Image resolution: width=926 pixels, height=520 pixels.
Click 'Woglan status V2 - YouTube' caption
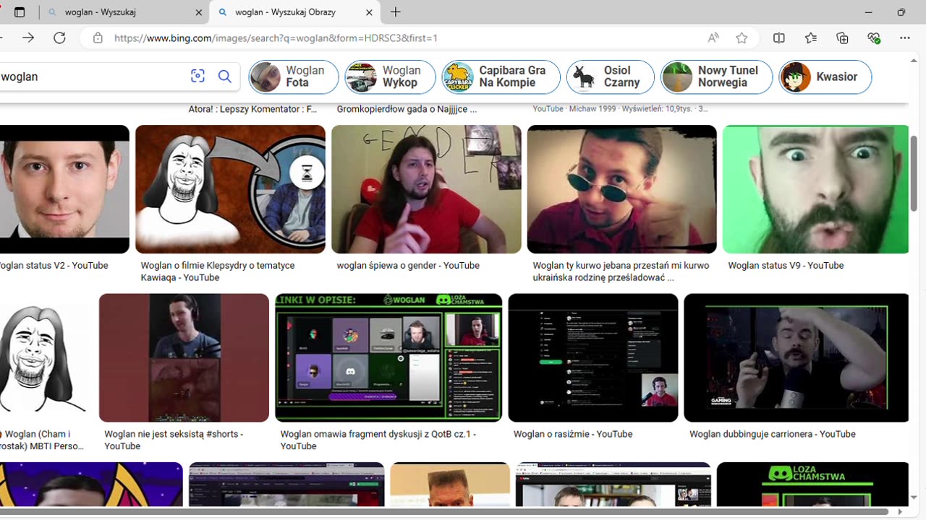[54, 266]
